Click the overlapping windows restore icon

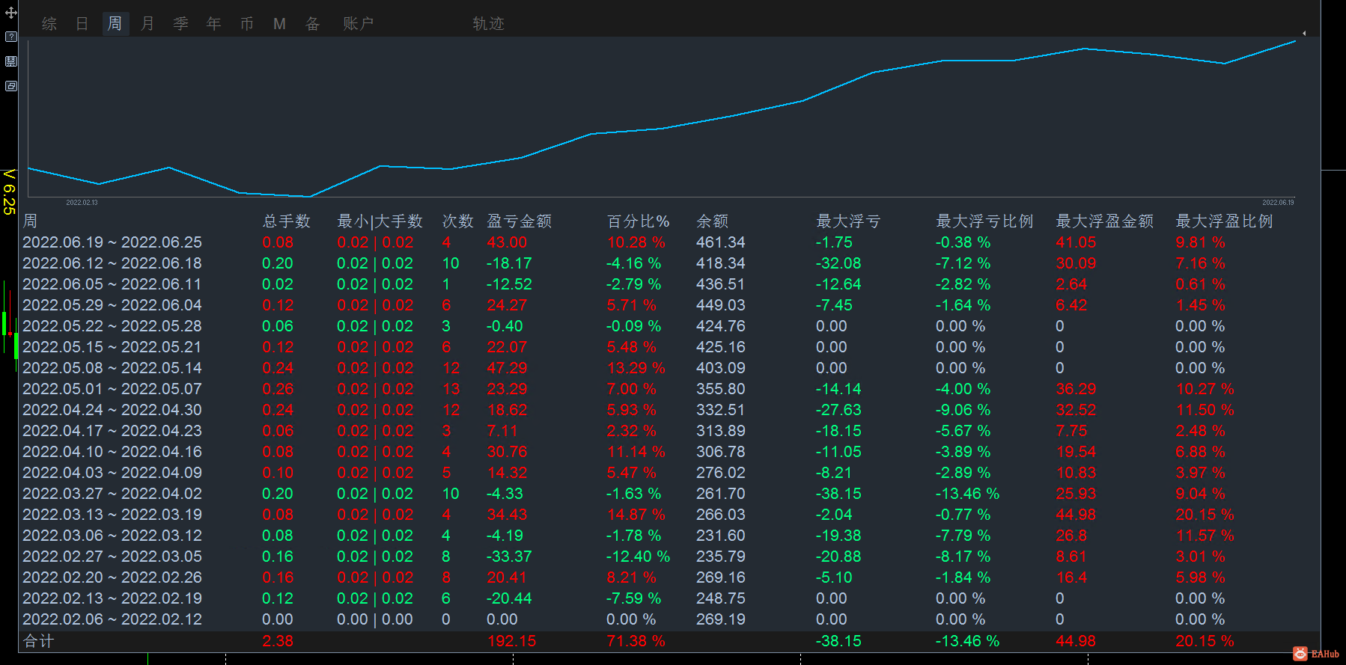tap(10, 86)
